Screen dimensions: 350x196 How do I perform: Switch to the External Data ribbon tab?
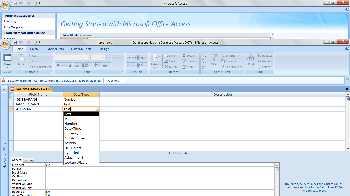(55, 49)
